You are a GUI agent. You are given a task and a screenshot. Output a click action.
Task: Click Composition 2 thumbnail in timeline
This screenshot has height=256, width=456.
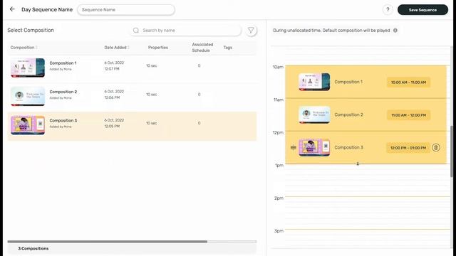point(314,114)
